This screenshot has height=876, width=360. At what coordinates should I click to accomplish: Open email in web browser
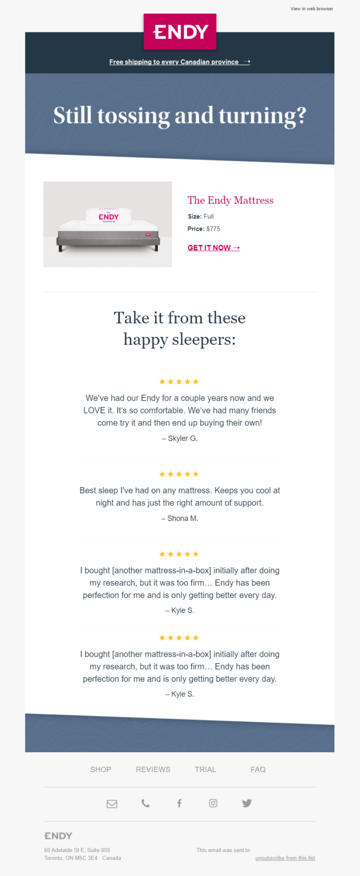[311, 8]
